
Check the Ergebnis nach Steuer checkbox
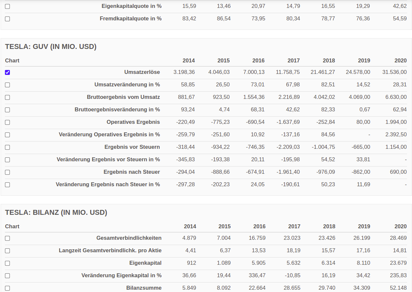click(x=8, y=172)
